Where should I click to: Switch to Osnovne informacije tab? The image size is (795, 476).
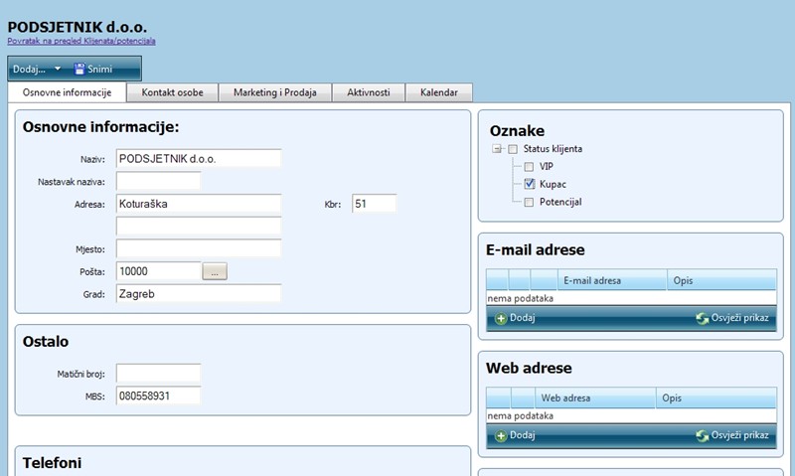click(x=67, y=92)
